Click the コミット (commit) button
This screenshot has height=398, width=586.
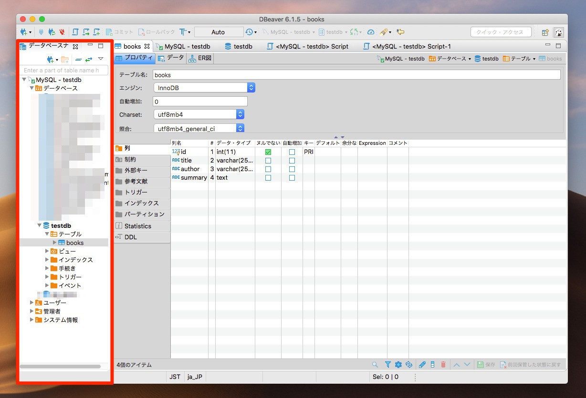coord(120,32)
